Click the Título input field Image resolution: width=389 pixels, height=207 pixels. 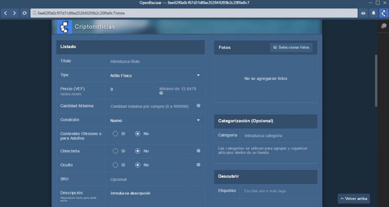click(x=155, y=61)
